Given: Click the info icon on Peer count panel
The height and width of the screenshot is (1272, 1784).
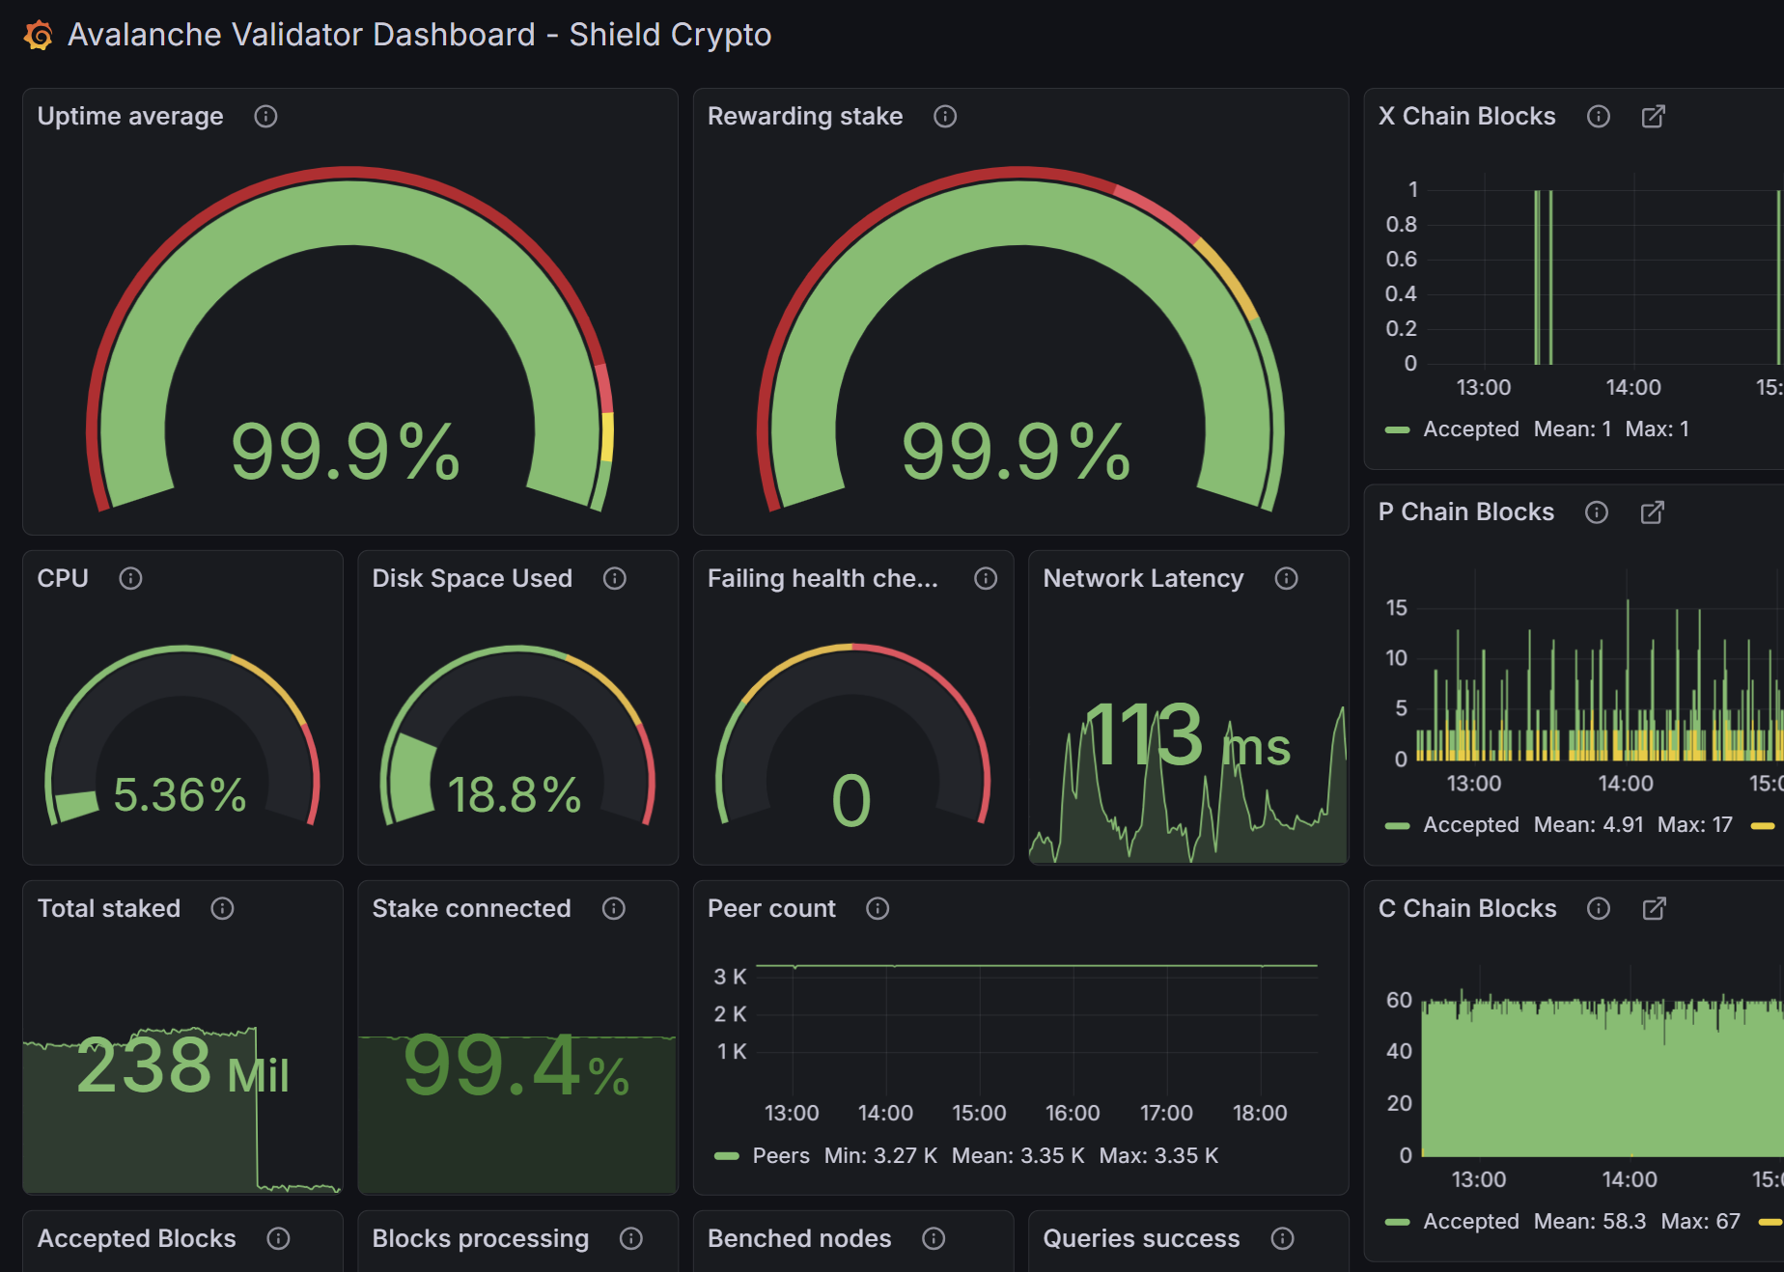Looking at the screenshot, I should click(x=878, y=908).
